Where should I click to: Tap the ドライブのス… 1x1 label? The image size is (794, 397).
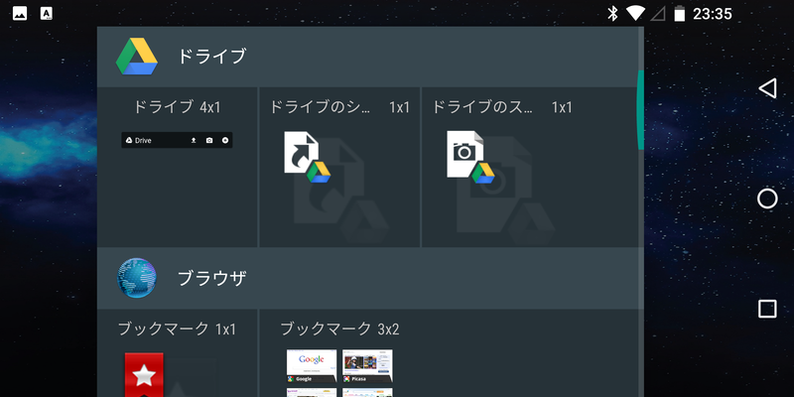pos(502,107)
